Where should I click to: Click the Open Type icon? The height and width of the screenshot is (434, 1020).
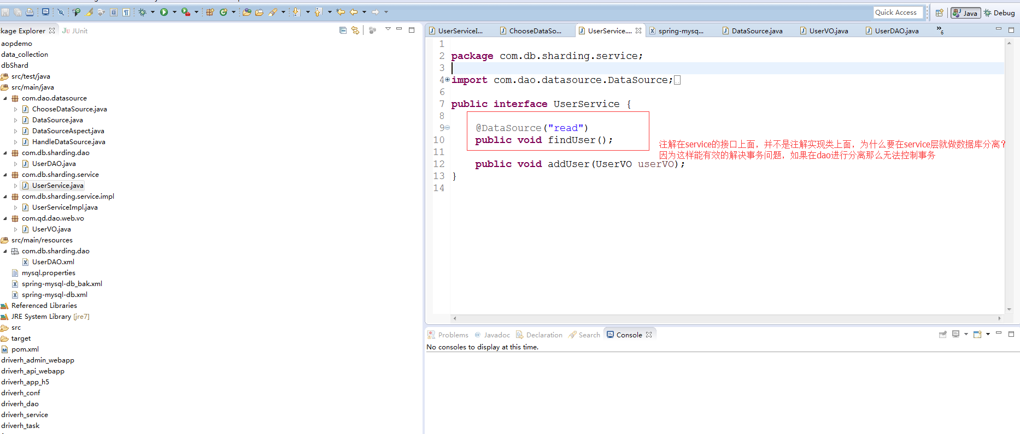(247, 12)
